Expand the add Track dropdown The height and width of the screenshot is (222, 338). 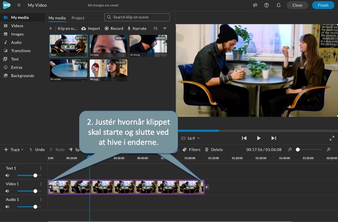(13, 149)
